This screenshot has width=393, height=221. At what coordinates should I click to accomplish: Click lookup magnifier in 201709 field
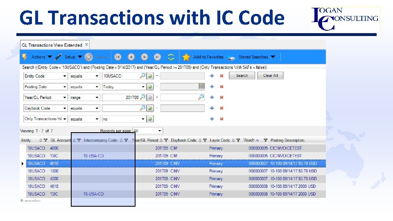coord(142,97)
